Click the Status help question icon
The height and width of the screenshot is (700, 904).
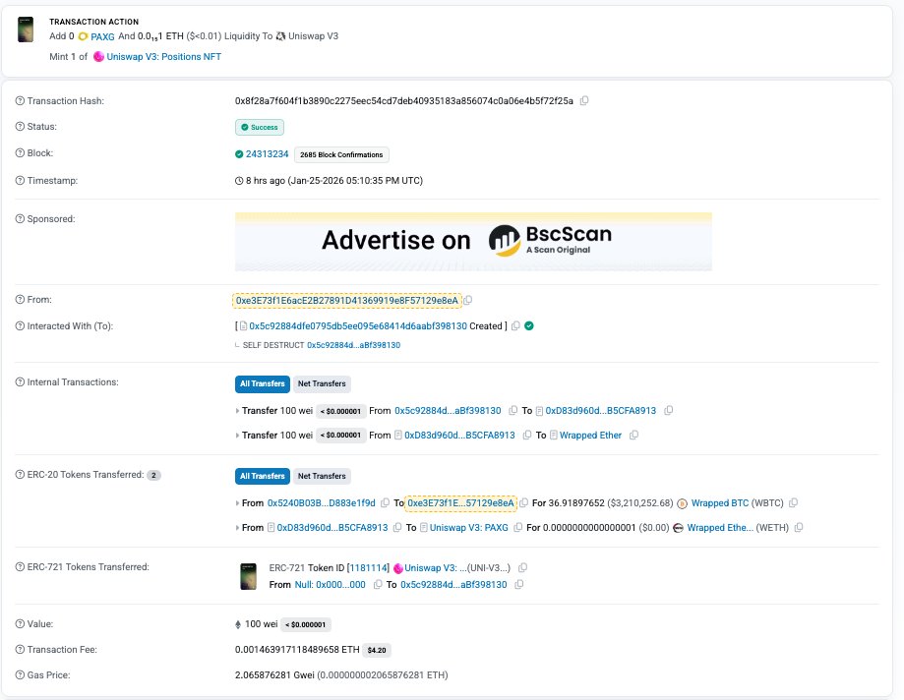[21, 127]
